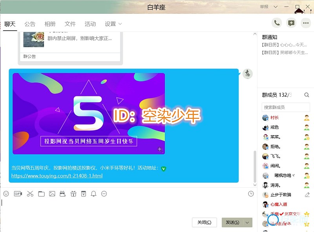
Task: Click the edit pencil next to 止步于欺骗
Action: tap(307, 195)
